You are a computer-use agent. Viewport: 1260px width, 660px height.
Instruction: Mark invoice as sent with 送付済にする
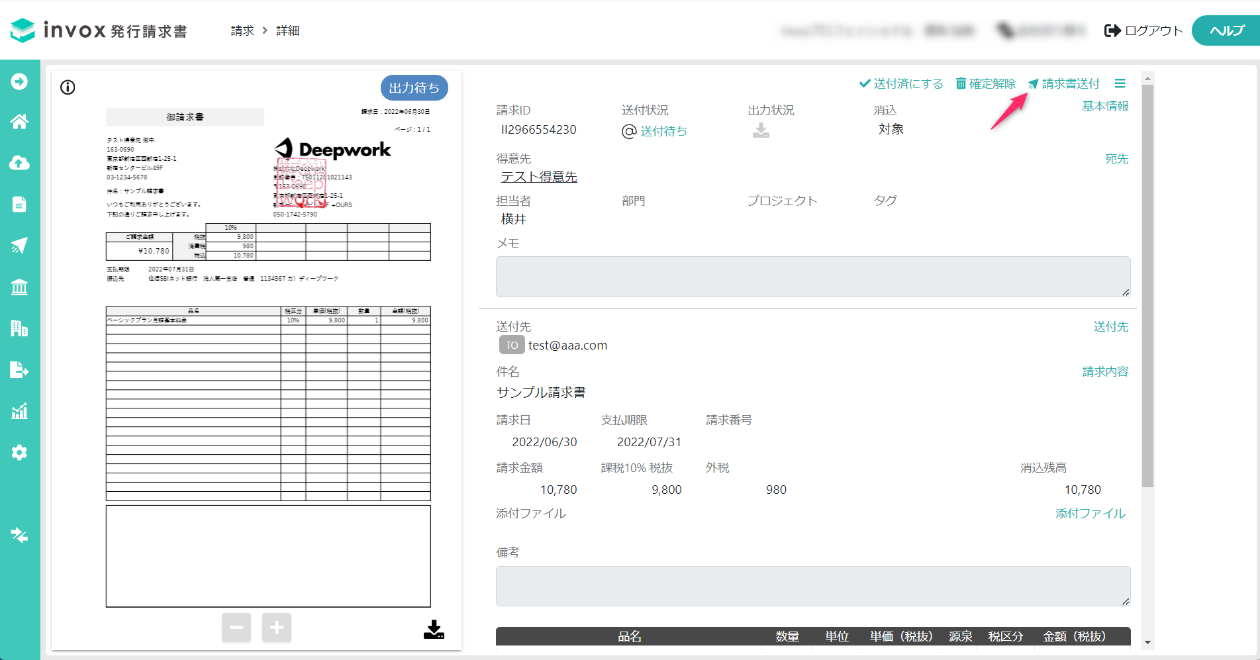click(x=901, y=83)
